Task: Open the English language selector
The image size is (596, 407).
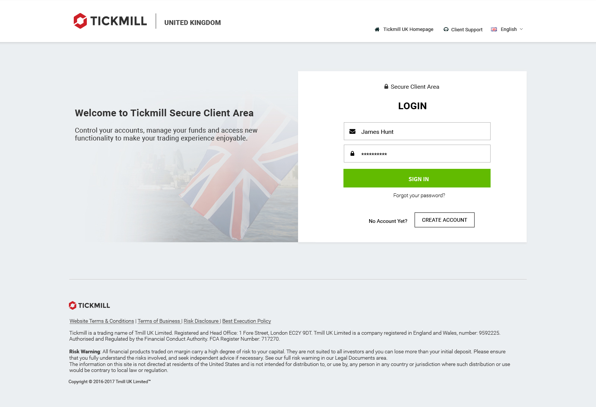Action: [x=508, y=29]
